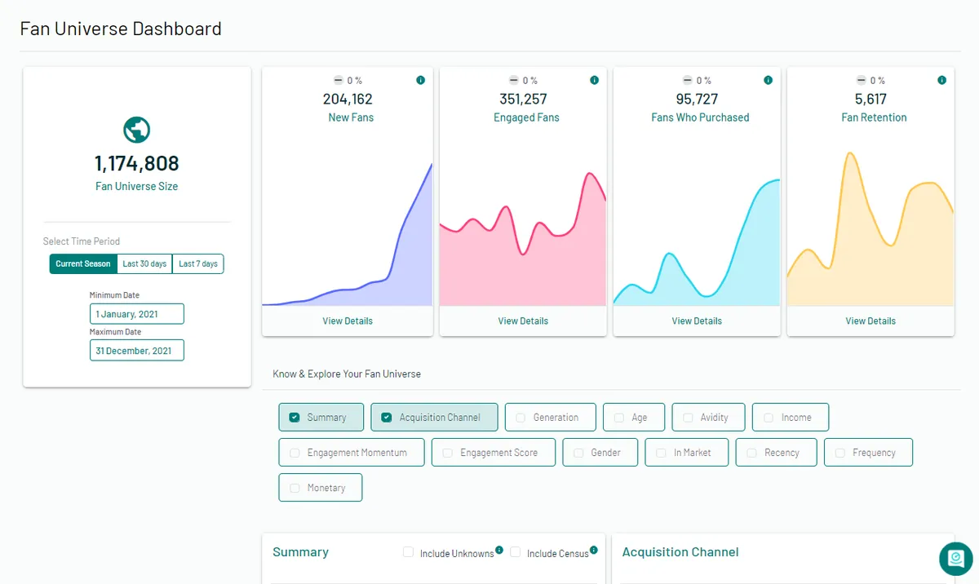Click the 1,174,808 fan universe total
This screenshot has width=979, height=584.
[137, 164]
